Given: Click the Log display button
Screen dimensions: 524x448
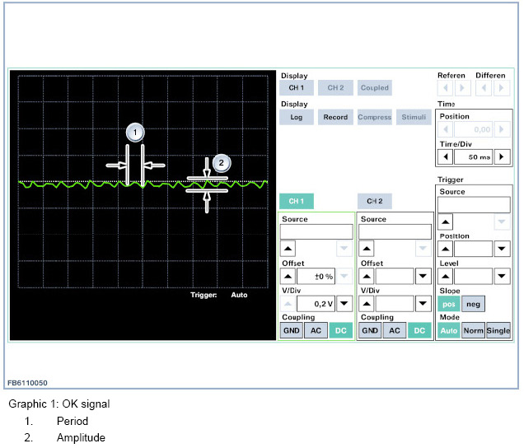Looking at the screenshot, I should coord(297,117).
